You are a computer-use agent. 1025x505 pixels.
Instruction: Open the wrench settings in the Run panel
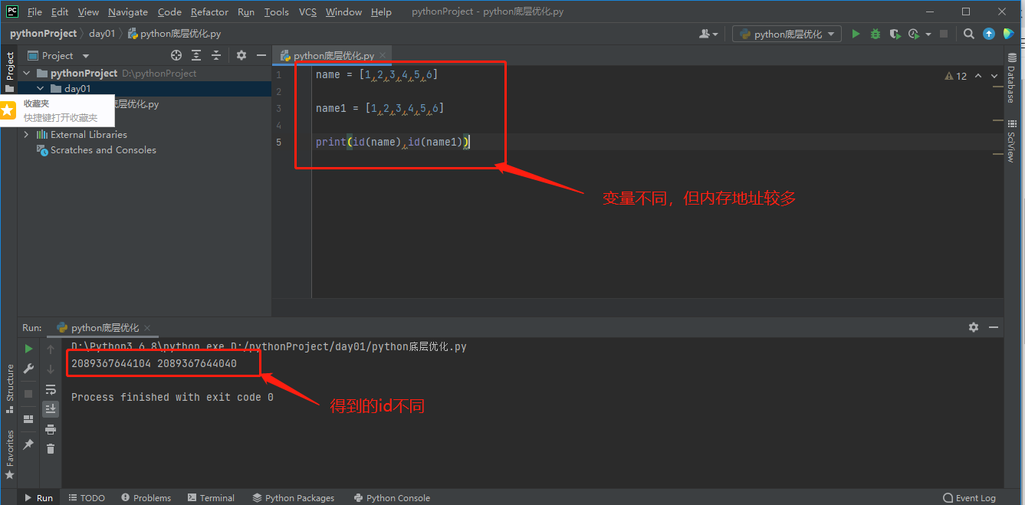tap(28, 369)
